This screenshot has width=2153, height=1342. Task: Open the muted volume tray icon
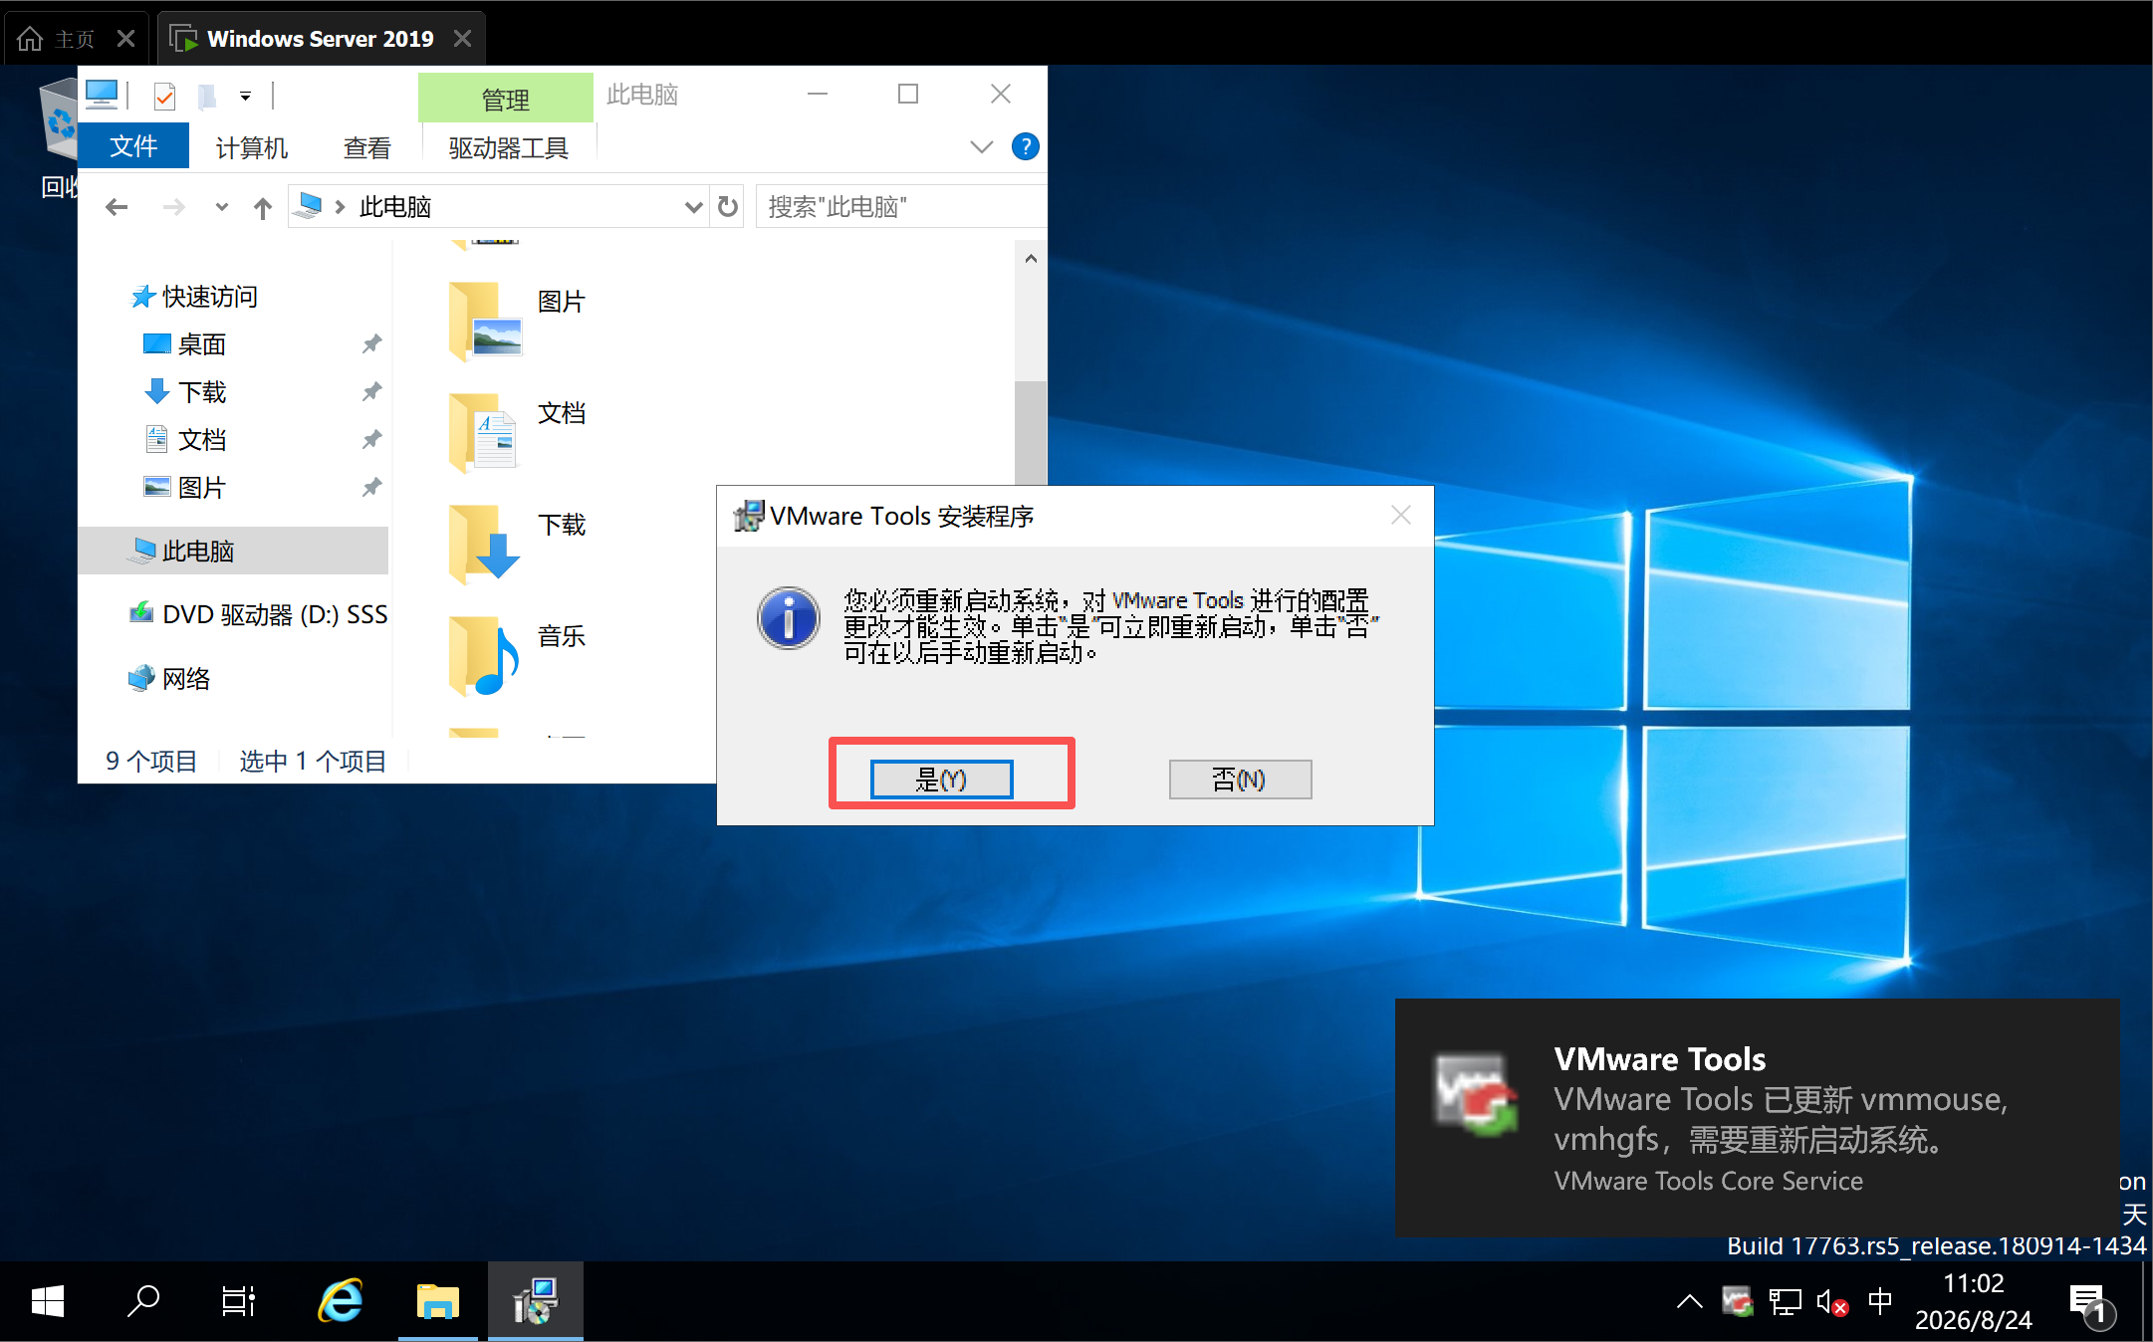(1833, 1301)
